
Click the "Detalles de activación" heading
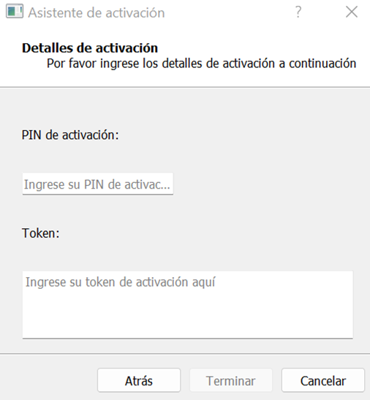pyautogui.click(x=90, y=48)
